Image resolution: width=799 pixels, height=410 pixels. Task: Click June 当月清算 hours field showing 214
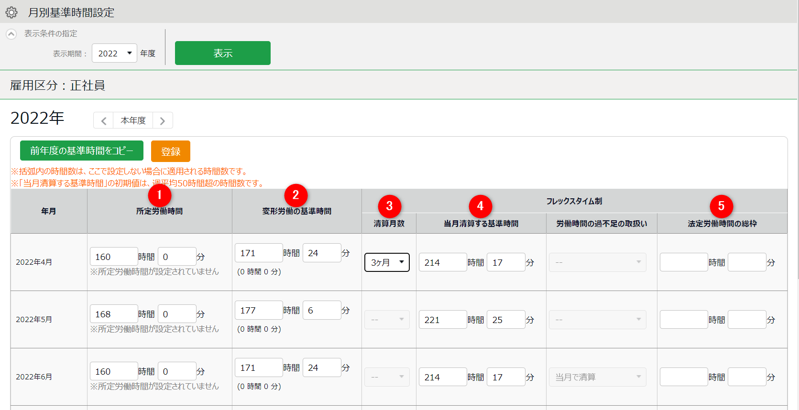tap(443, 377)
